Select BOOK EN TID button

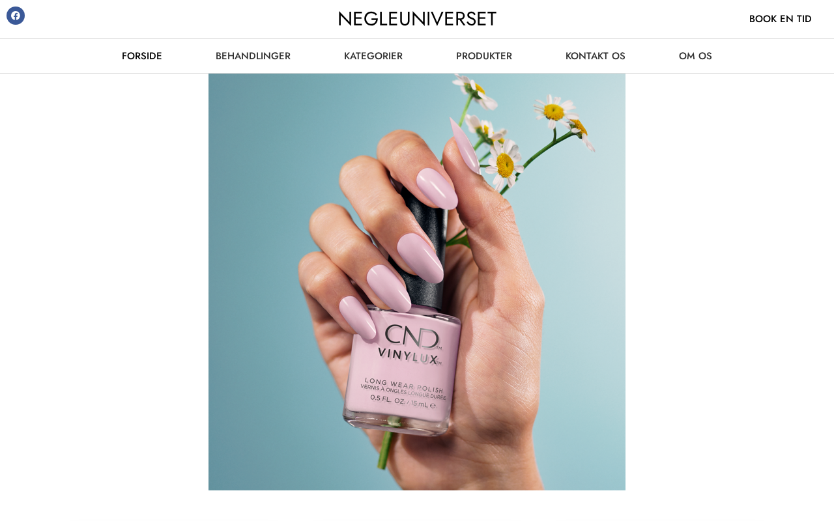click(x=780, y=19)
